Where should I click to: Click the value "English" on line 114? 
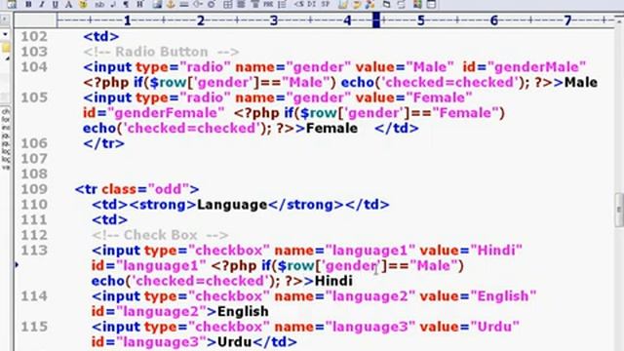[x=503, y=296]
